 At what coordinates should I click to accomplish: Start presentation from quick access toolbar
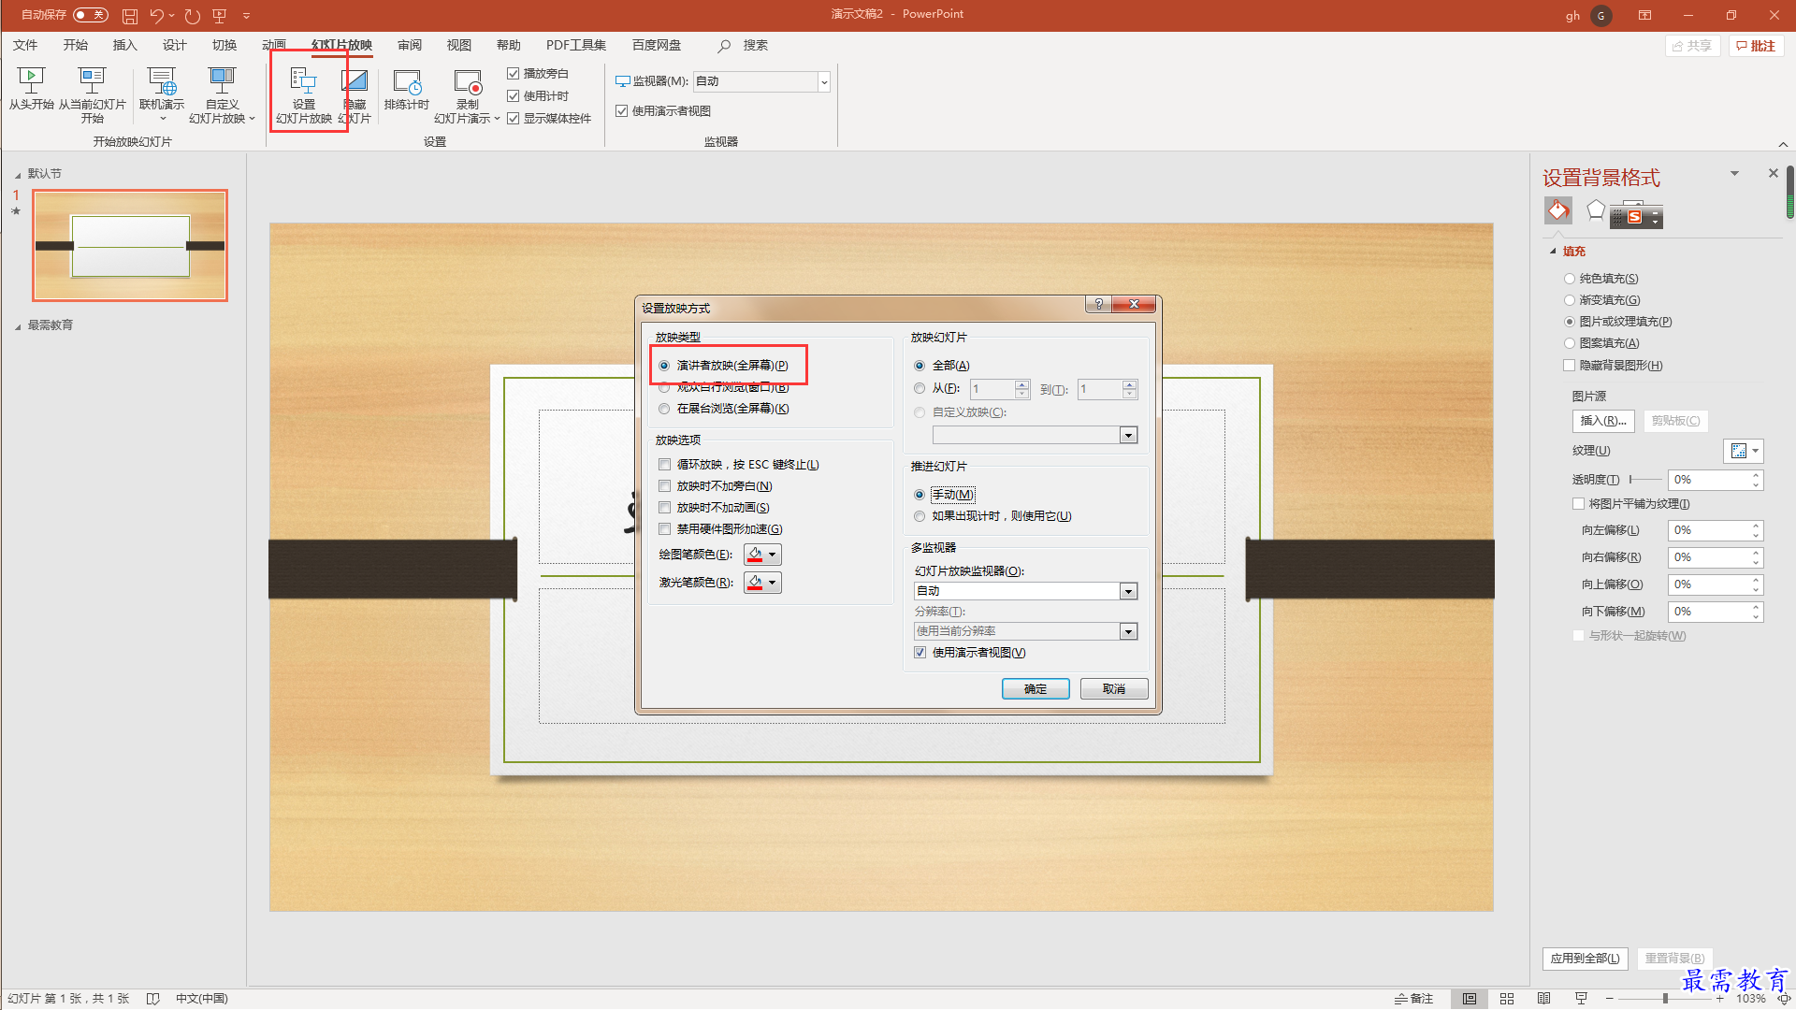coord(220,16)
